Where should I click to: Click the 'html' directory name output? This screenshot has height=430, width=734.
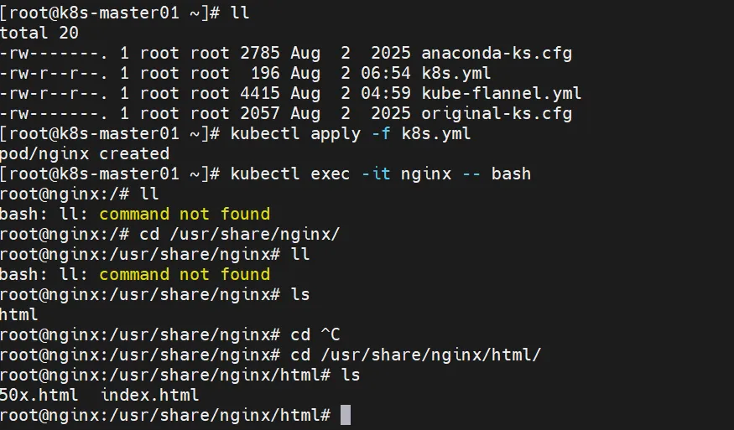pyautogui.click(x=18, y=314)
